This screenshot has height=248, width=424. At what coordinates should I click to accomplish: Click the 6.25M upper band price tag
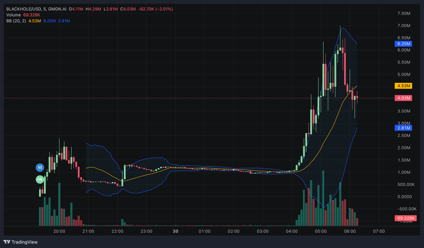(x=403, y=44)
